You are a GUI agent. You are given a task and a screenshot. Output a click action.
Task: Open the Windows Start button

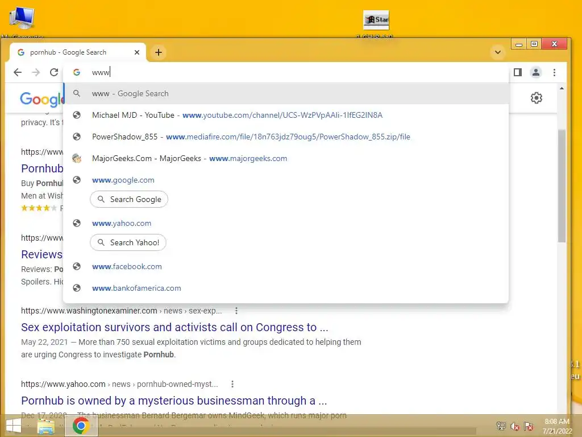[14, 426]
